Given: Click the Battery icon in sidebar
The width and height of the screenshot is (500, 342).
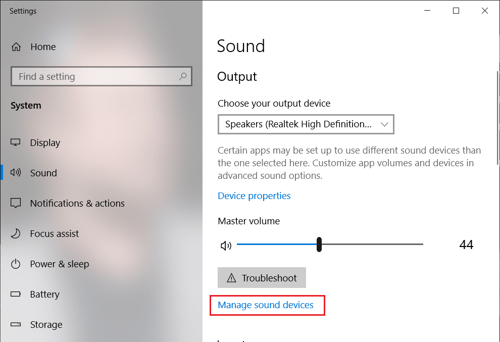Looking at the screenshot, I should (16, 294).
